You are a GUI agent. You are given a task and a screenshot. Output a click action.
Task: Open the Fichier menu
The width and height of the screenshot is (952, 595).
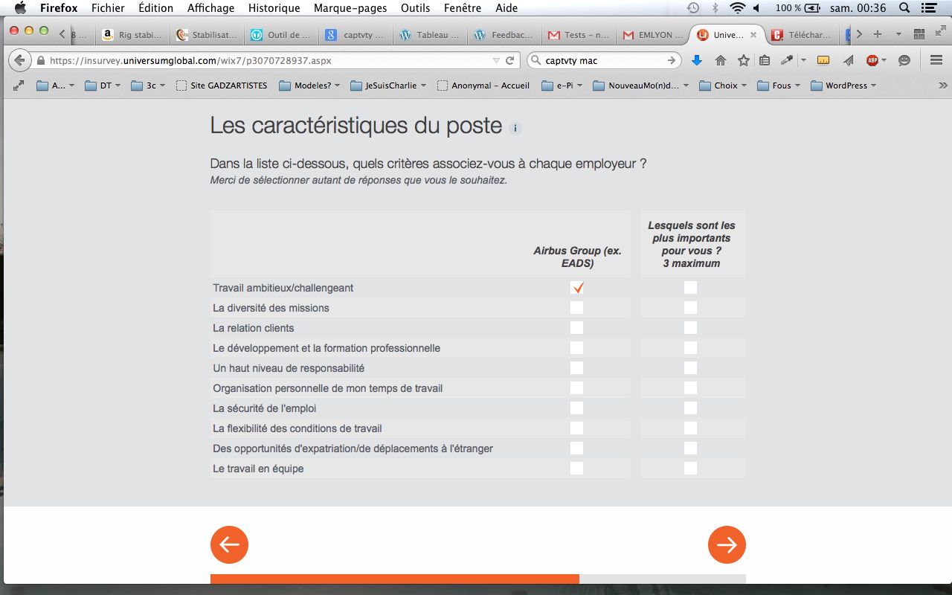point(108,8)
